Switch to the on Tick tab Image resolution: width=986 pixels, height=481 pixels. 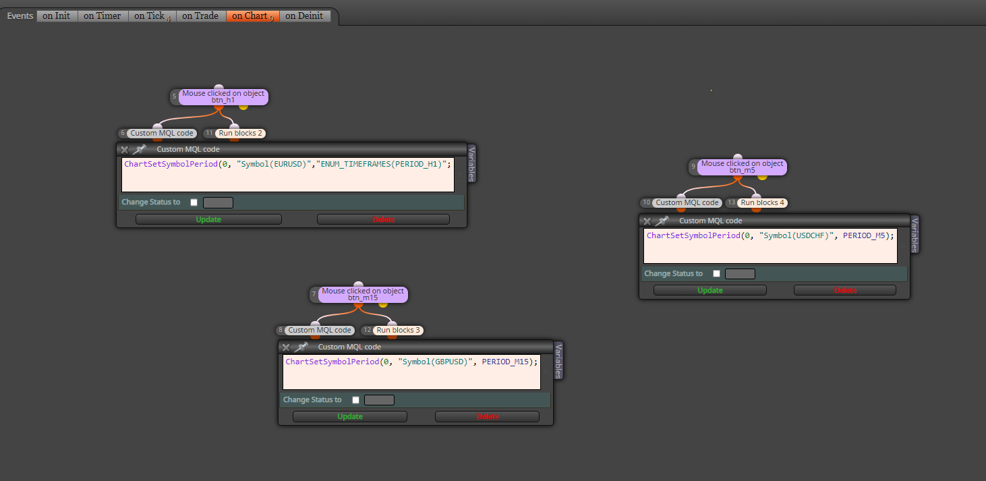152,16
